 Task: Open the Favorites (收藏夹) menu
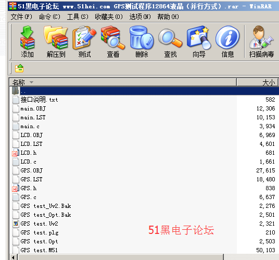[x=109, y=17]
